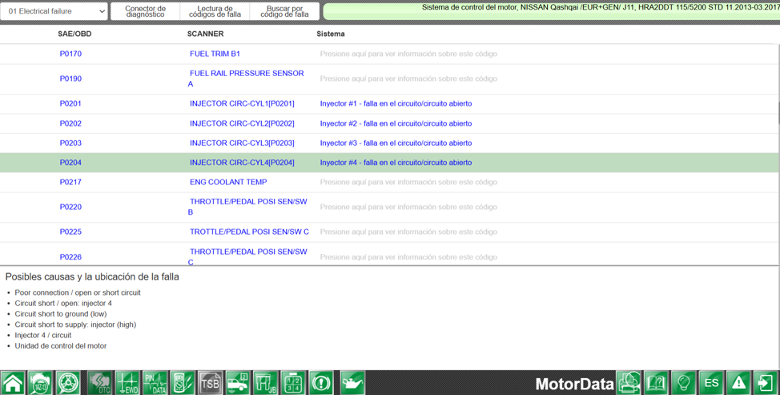Open the 'Conector de diagnóstico' tab
Viewport: 780px width, 395px height.
click(145, 11)
